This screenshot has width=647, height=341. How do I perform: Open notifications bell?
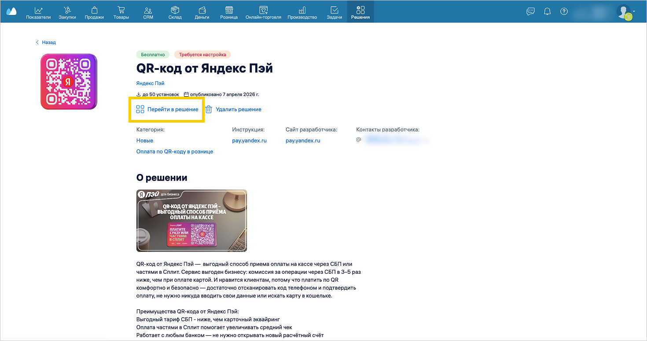coord(548,11)
